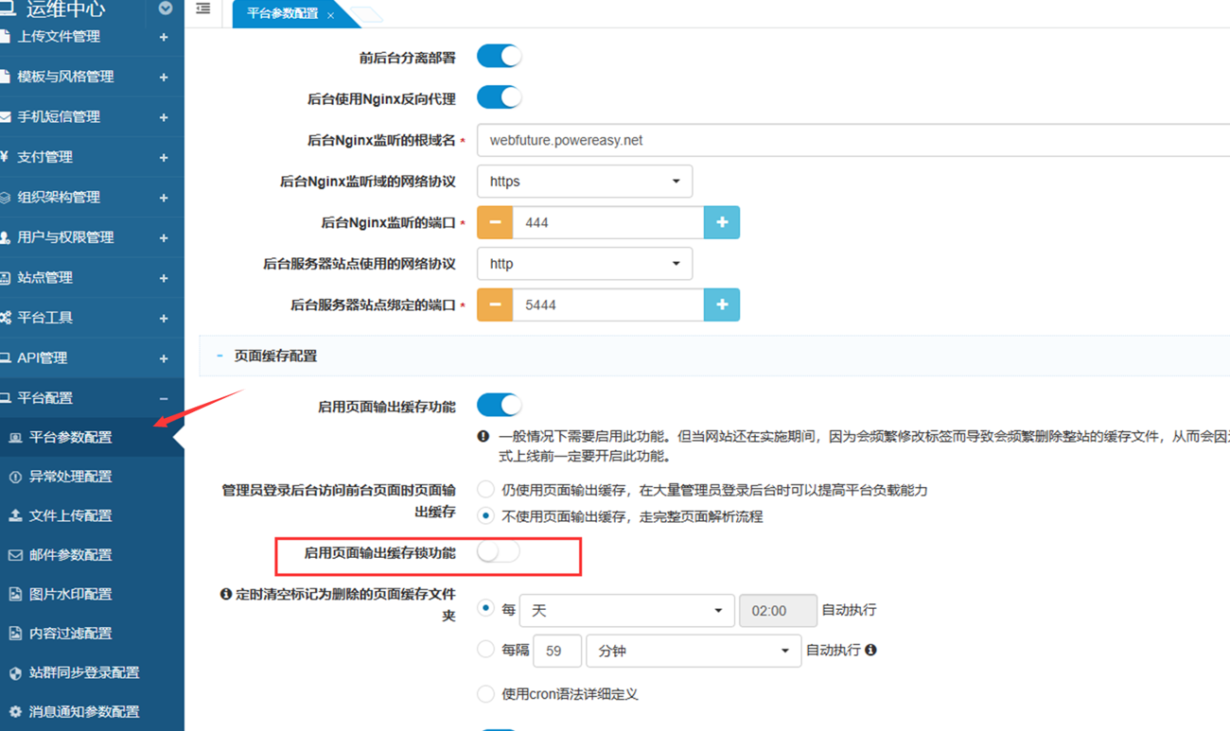Decrease the 后台服务器站点绑定的端口 value with minus
Viewport: 1230px width, 731px height.
click(495, 305)
